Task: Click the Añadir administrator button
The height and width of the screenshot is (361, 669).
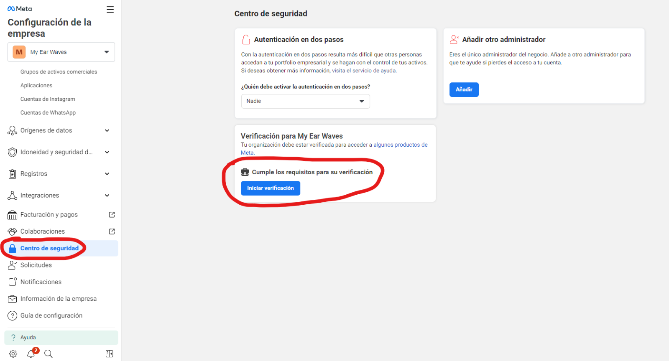Action: [x=464, y=89]
